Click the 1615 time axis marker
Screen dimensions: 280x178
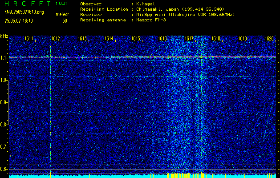[135, 38]
